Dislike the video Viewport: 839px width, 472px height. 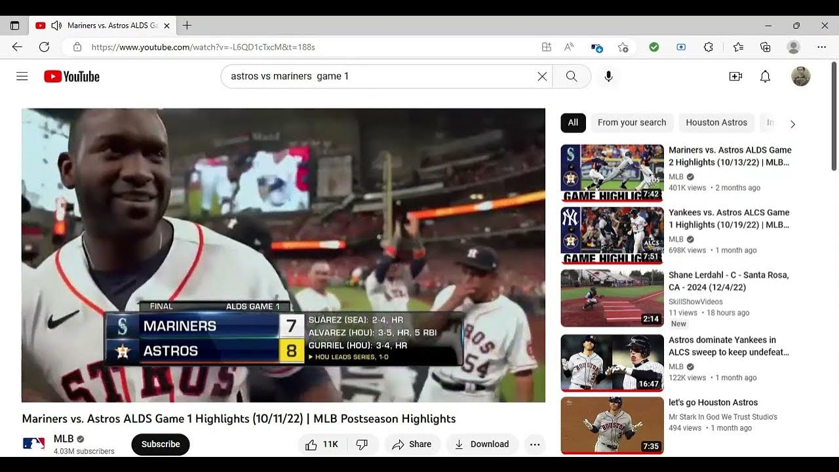[x=362, y=444]
